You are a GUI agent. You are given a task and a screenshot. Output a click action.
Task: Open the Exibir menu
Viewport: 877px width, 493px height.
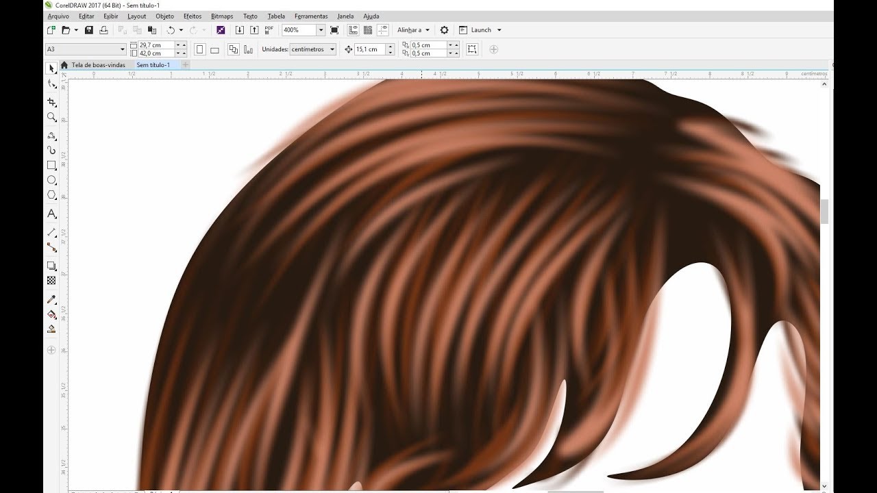click(x=111, y=16)
